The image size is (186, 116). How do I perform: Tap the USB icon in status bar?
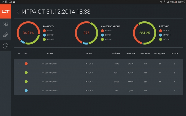pos(3,2)
